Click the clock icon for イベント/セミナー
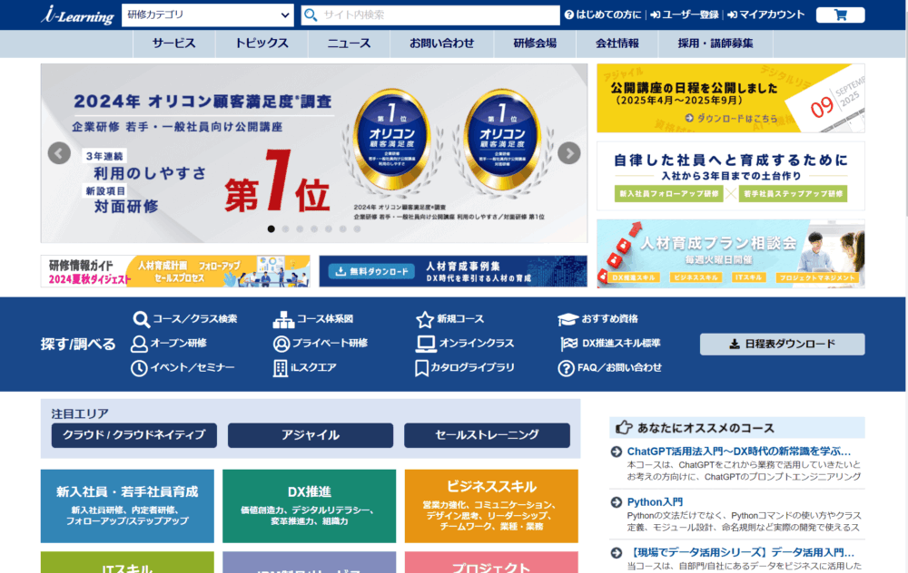 (x=142, y=367)
